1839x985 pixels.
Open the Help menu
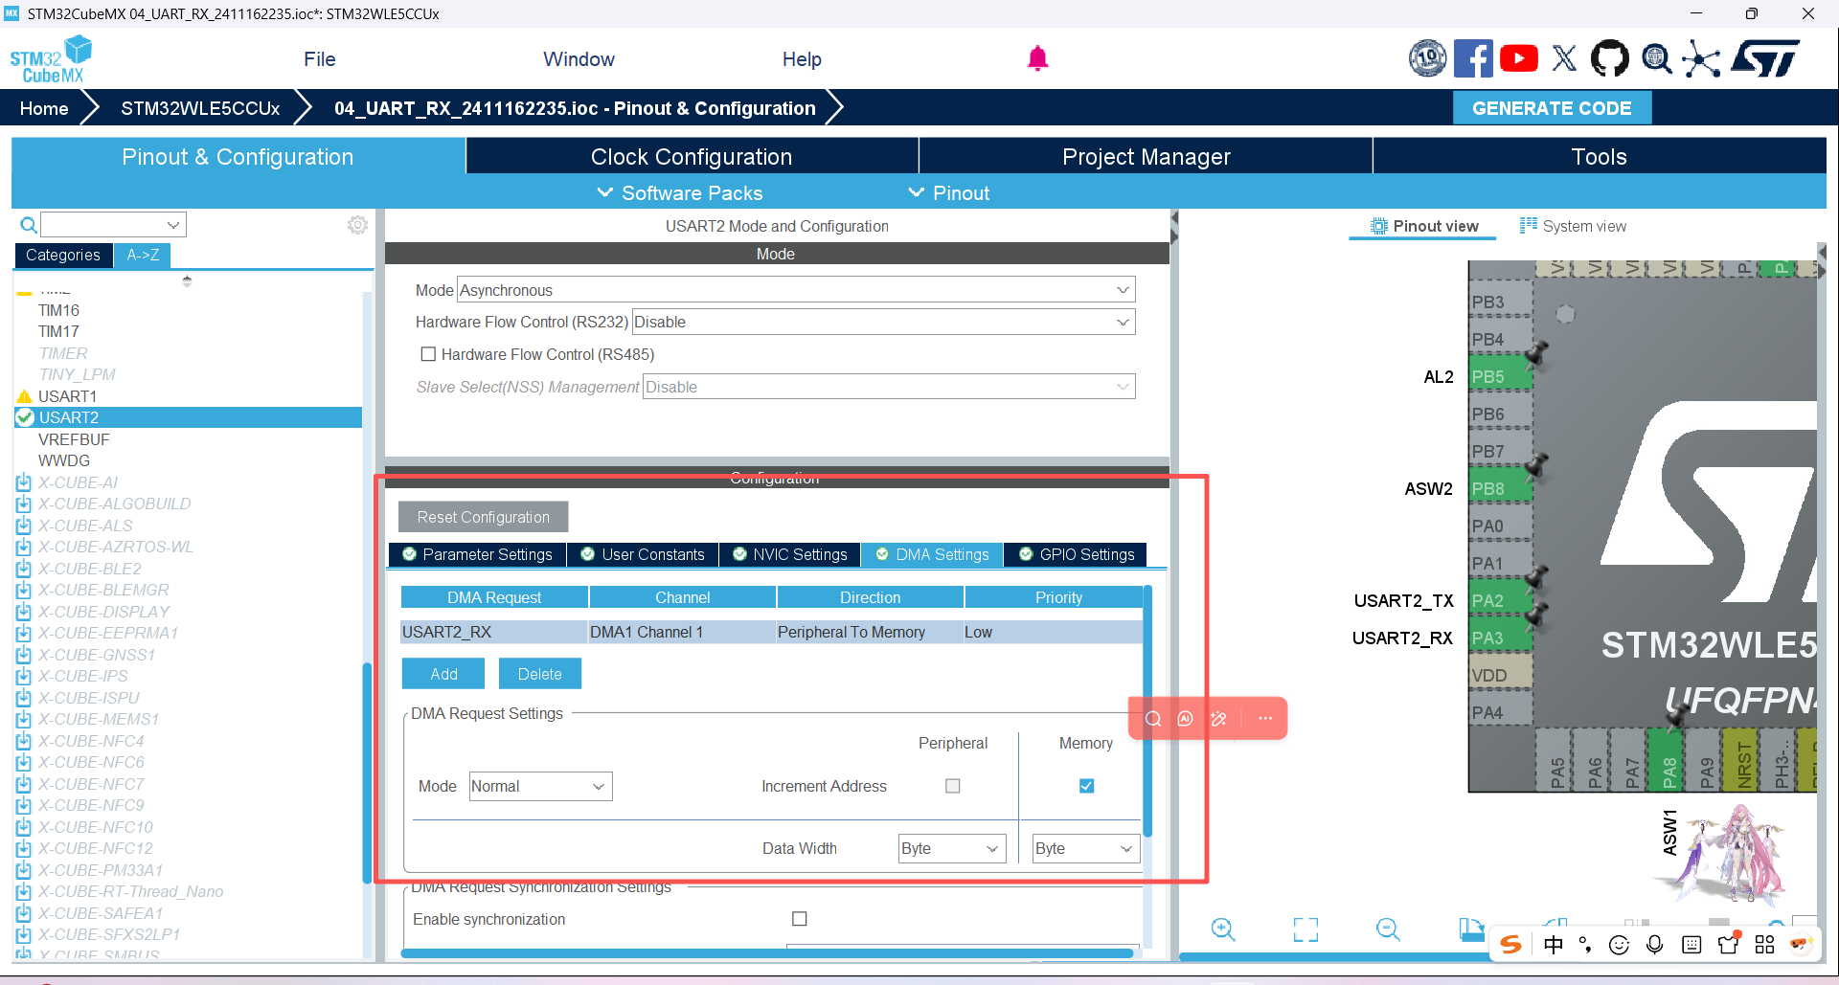(802, 59)
